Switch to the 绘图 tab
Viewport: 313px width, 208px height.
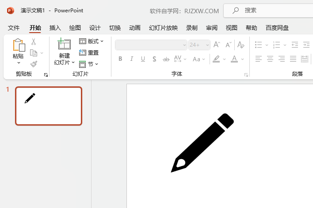75,28
